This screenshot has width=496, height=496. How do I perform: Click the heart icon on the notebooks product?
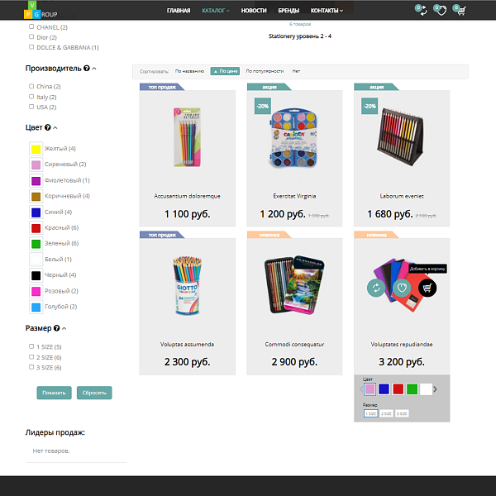click(x=402, y=288)
